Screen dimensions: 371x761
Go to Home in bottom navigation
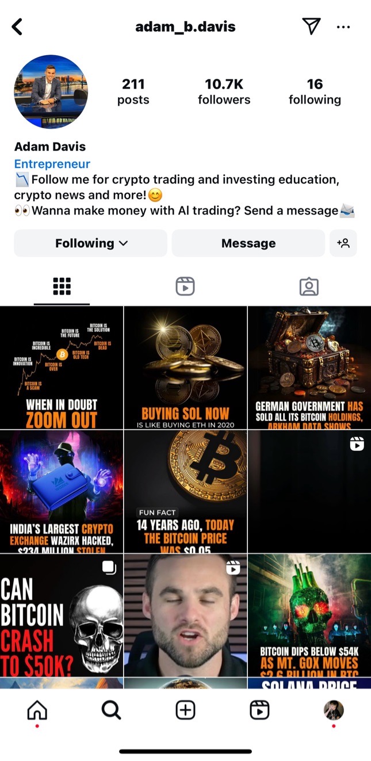click(37, 711)
